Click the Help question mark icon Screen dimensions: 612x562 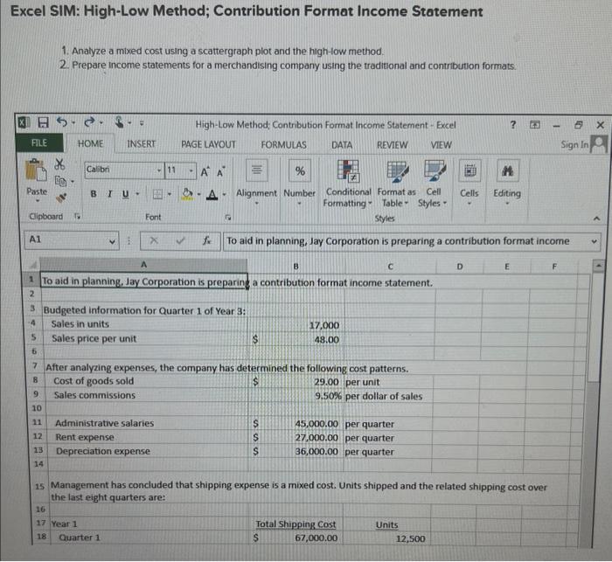pyautogui.click(x=513, y=124)
